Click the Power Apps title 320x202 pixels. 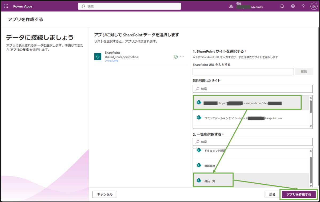(23, 6)
